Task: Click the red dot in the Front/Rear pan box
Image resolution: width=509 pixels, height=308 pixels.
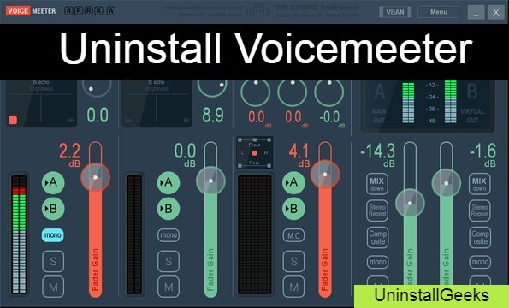Action: tap(255, 153)
